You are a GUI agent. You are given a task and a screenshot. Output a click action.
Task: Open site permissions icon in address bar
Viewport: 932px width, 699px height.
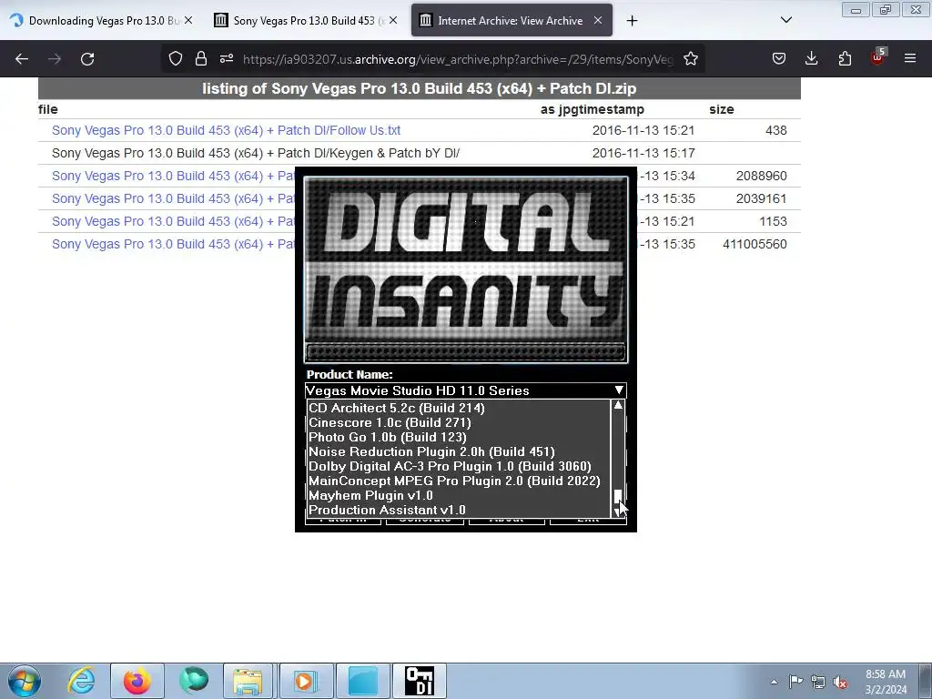227,59
